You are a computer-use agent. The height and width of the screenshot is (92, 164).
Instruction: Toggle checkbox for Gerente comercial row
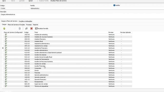point(6,77)
